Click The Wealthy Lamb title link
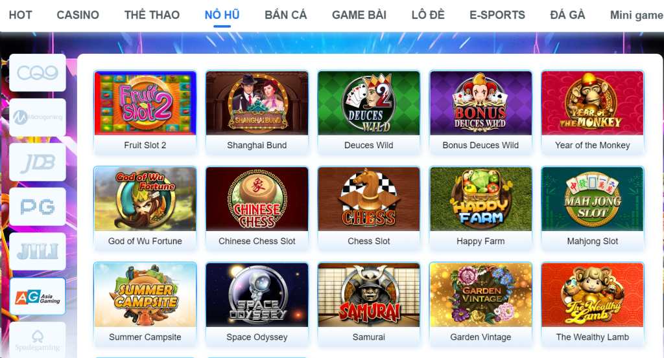This screenshot has height=358, width=664. click(x=593, y=337)
